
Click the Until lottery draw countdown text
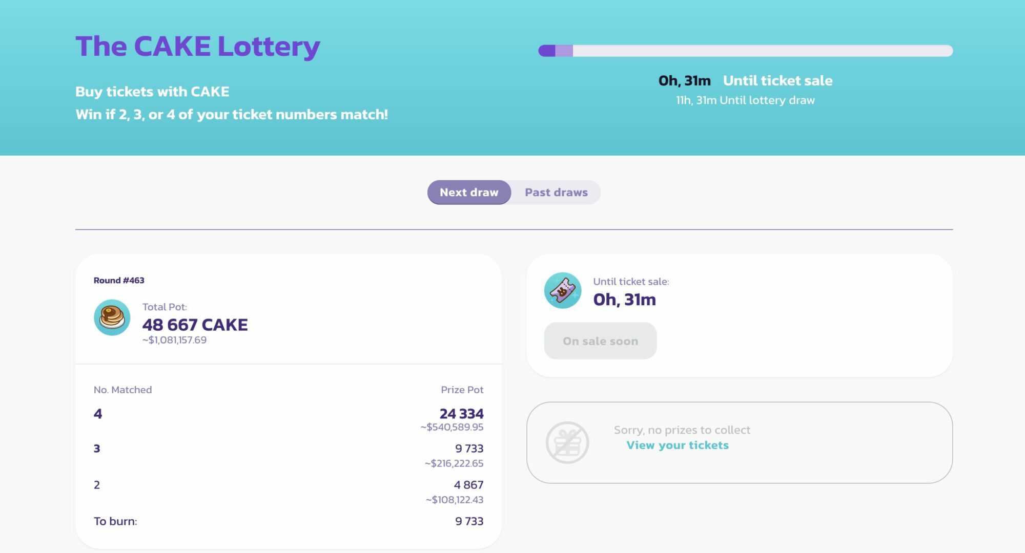click(x=745, y=100)
